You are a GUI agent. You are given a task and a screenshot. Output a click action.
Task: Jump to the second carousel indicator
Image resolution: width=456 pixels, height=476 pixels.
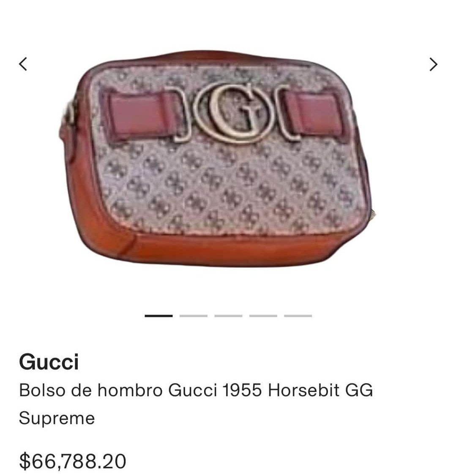(194, 316)
